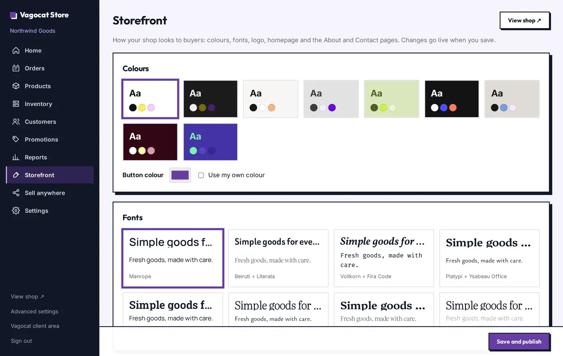The height and width of the screenshot is (356, 563).
Task: Click the Settings gear icon
Action: click(x=16, y=210)
